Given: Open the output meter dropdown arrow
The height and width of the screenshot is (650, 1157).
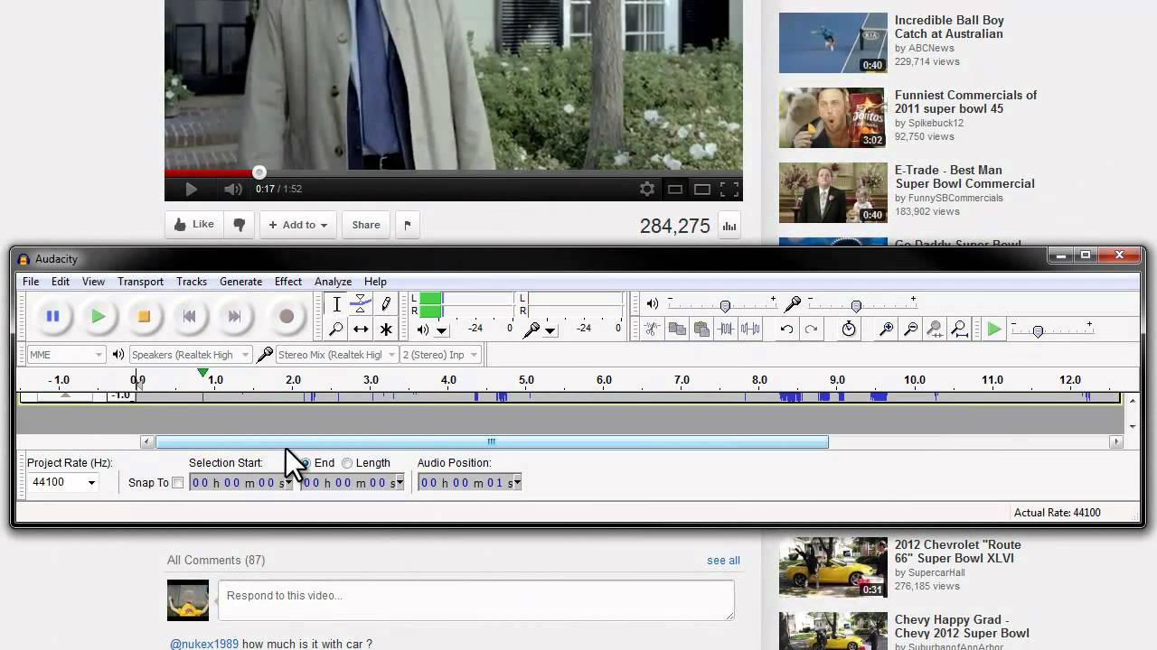Looking at the screenshot, I should pos(441,330).
